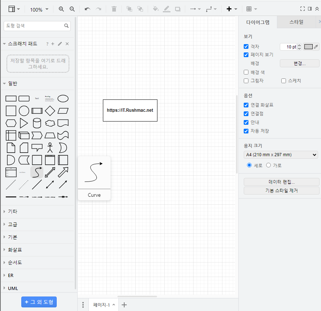
Task: Open the connection arrow style dropdown
Action: point(195,9)
